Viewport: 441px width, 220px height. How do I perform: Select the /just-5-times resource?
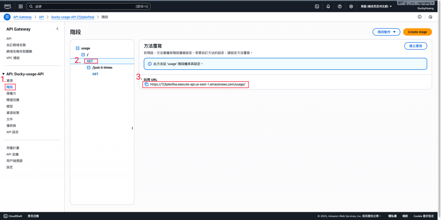102,68
